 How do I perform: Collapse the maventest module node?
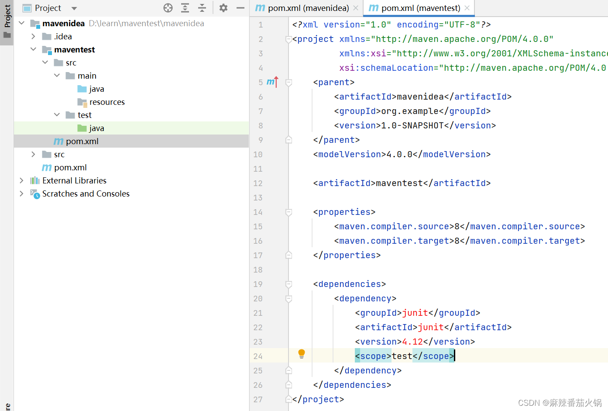[34, 49]
